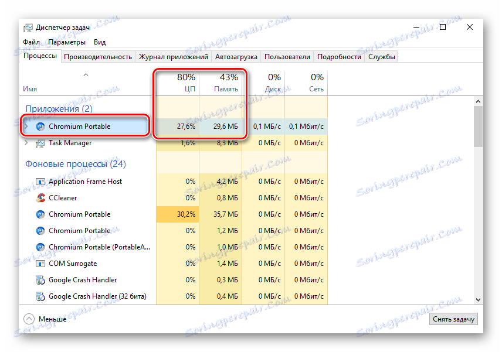This screenshot has width=502, height=352.
Task: Select the COM Surrogate process name
Action: tap(73, 264)
